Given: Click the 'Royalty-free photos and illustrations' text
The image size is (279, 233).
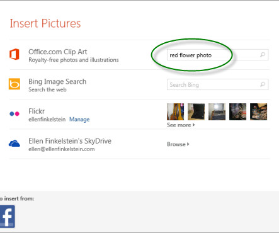Looking at the screenshot, I should pos(74,60).
